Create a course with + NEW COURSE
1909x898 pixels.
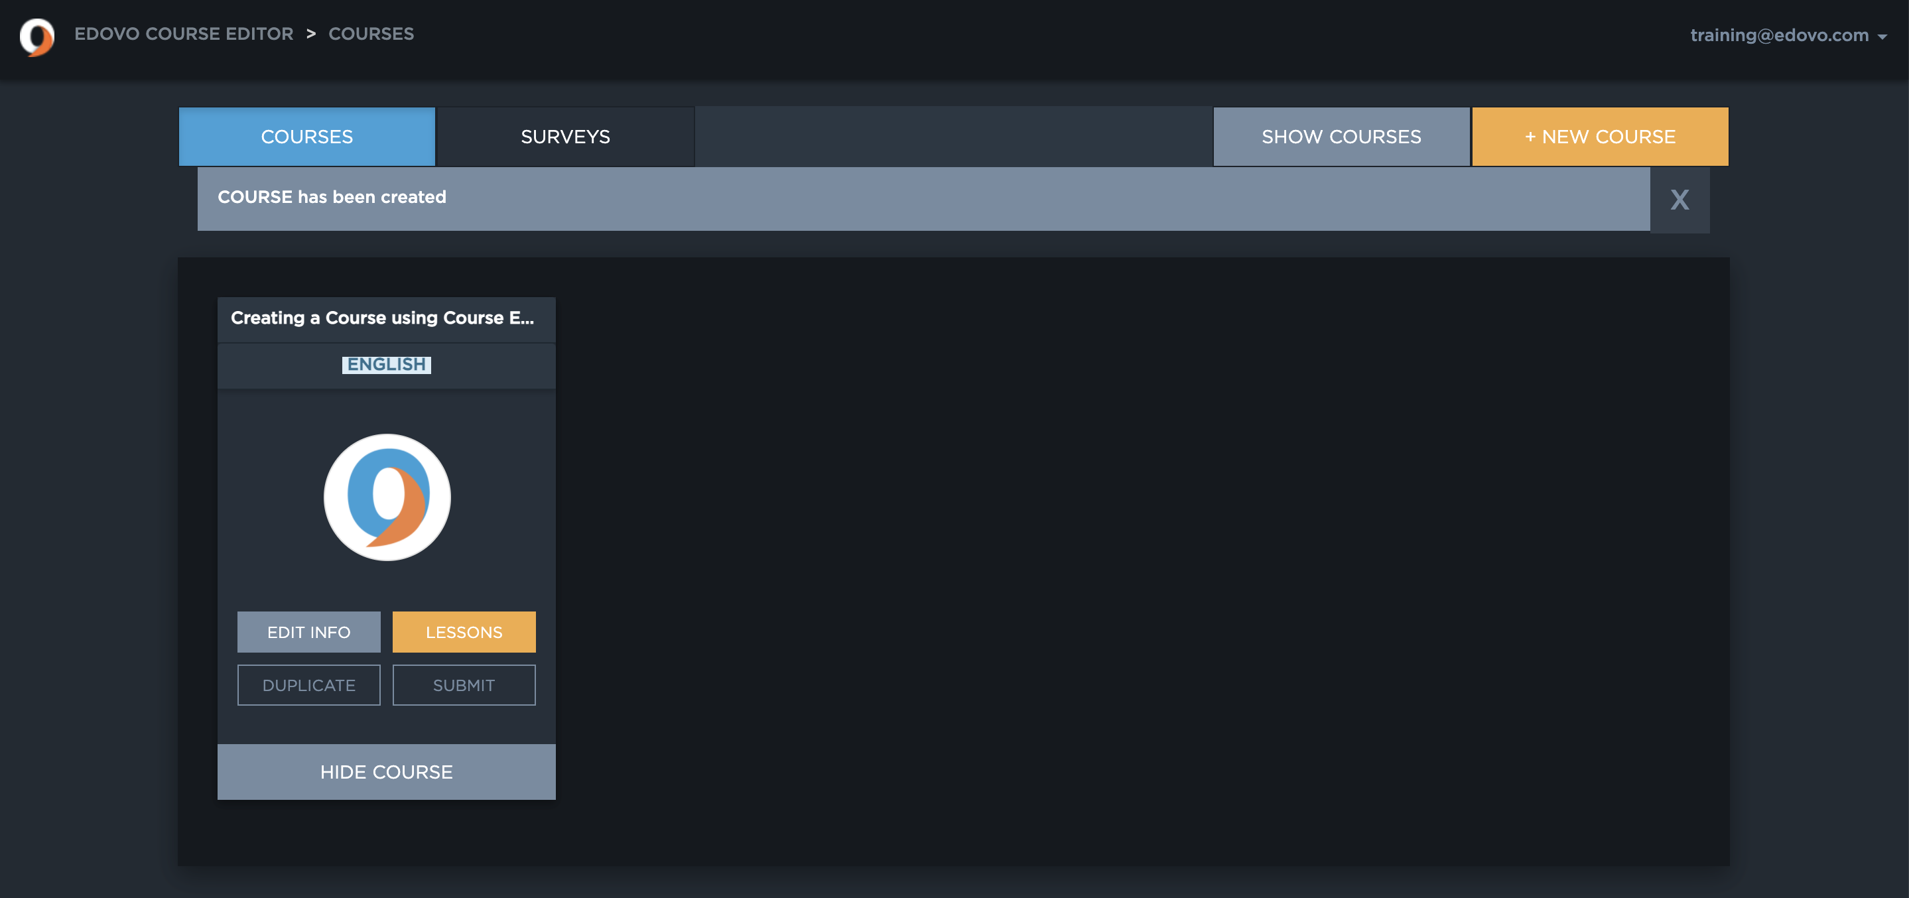click(x=1600, y=137)
